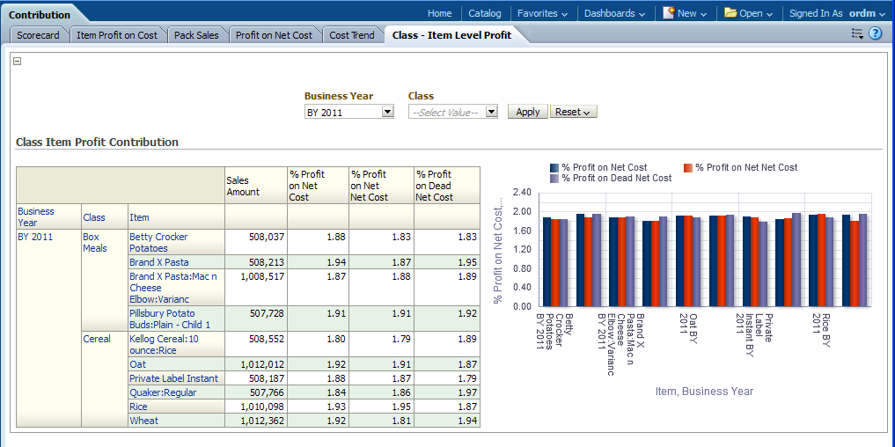Viewport: 895px width, 447px height.
Task: Open the help question mark icon
Action: [x=875, y=33]
